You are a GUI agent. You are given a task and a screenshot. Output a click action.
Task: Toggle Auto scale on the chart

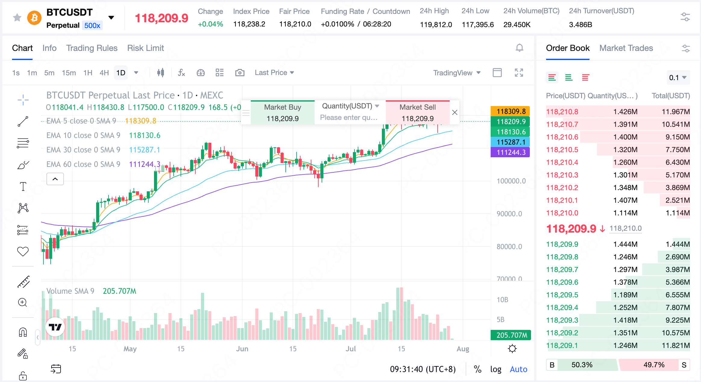(518, 369)
